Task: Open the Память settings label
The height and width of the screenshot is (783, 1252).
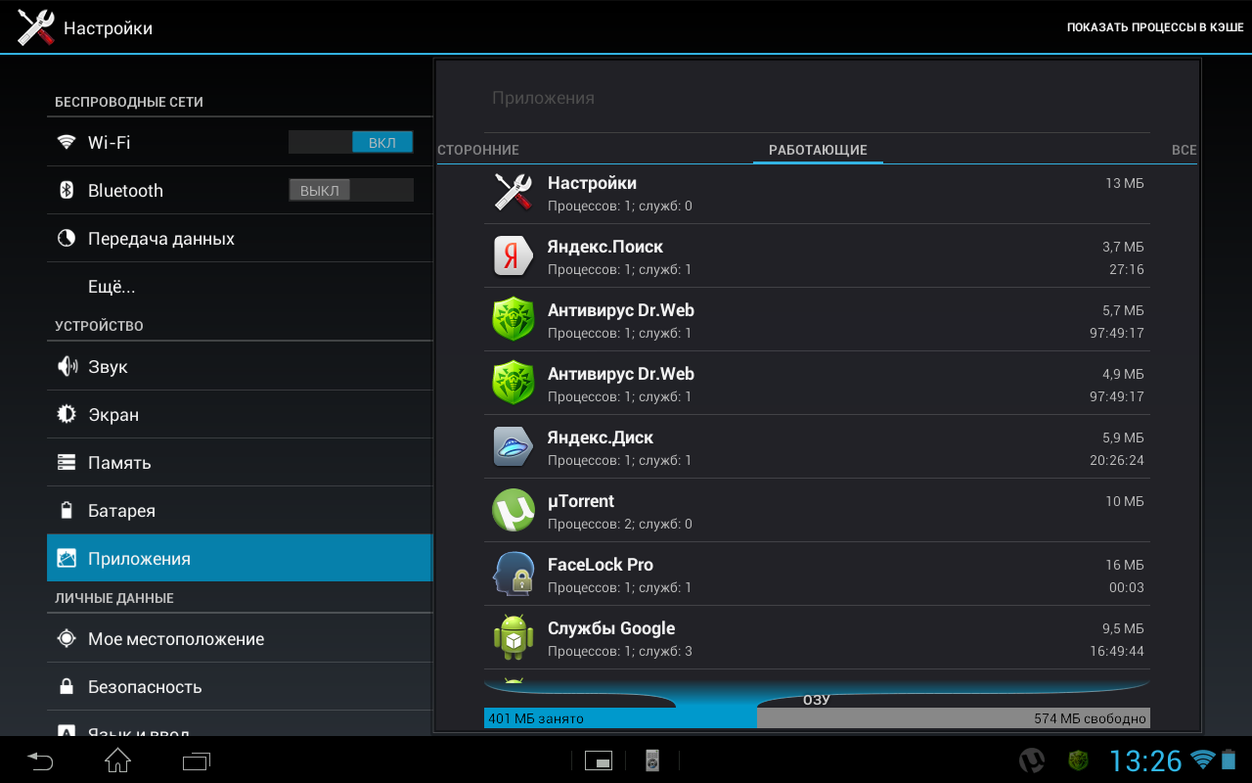Action: point(119,462)
